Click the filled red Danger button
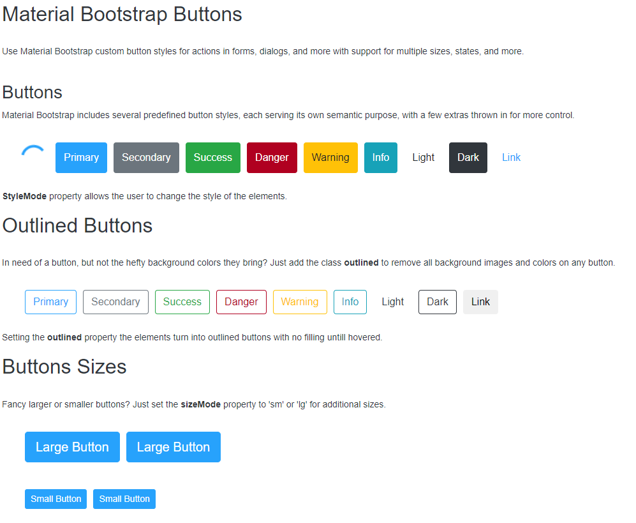Screen dimensions: 636x523 click(x=272, y=158)
